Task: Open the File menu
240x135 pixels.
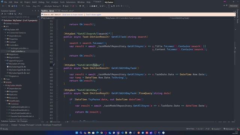Action: (6, 2)
